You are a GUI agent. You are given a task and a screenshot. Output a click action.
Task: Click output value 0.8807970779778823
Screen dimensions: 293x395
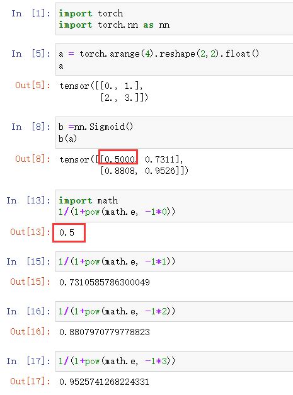tap(105, 332)
